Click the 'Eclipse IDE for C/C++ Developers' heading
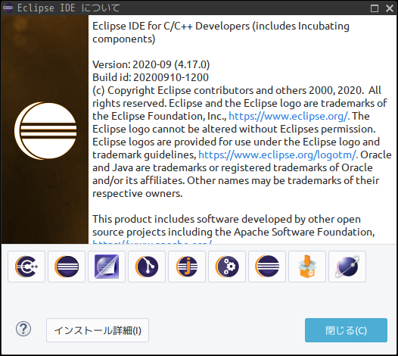 [171, 26]
